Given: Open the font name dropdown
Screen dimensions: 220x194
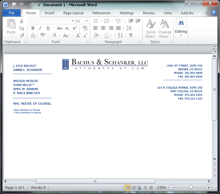Looking at the screenshot, I should [x=73, y=21].
